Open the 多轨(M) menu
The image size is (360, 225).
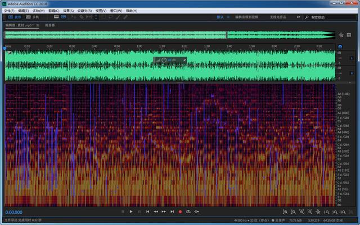38,11
